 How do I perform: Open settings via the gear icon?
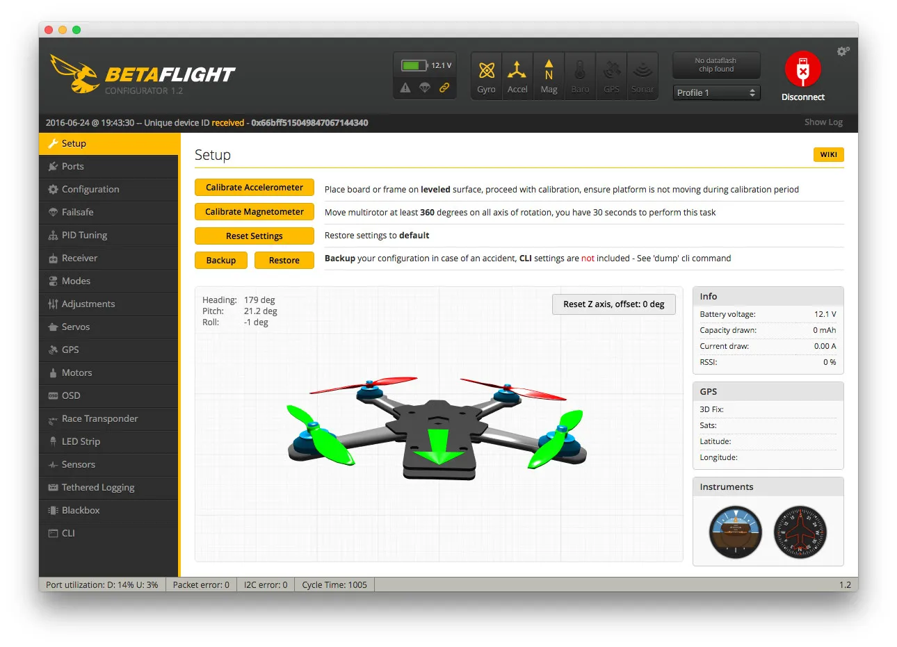click(843, 51)
